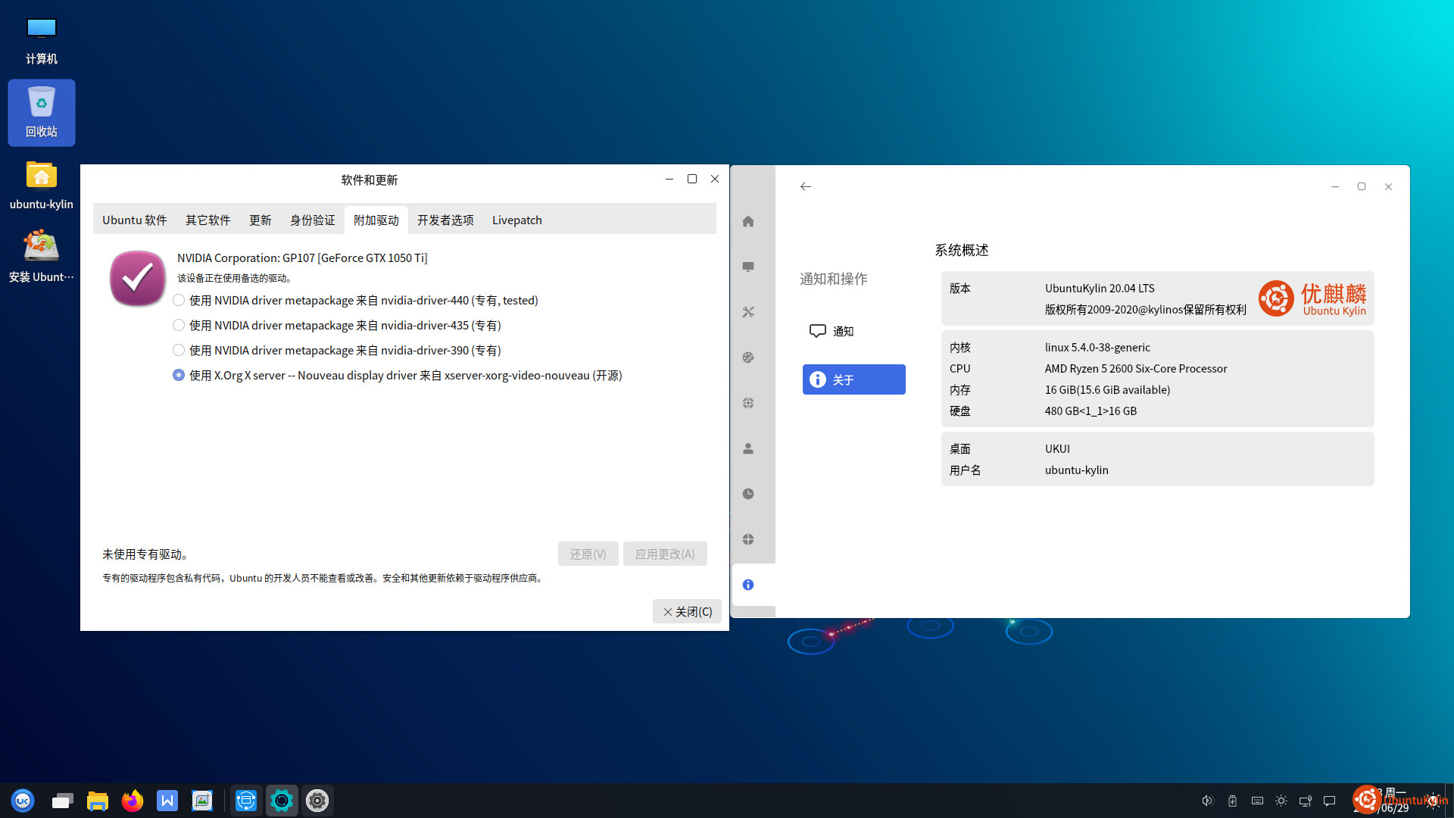Click the monitor icon in settings sidebar
Image resolution: width=1454 pixels, height=818 pixels.
[x=748, y=267]
